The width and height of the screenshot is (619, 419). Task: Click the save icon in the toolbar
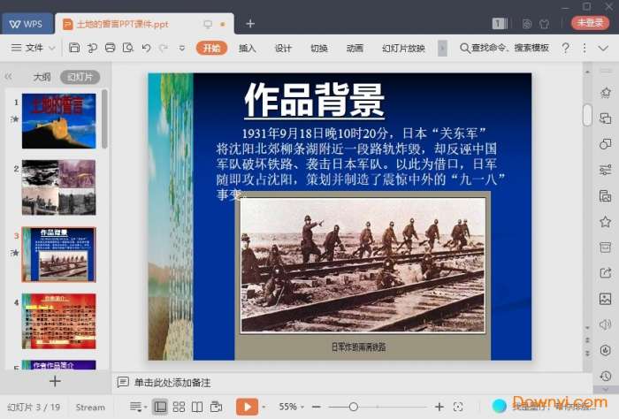click(x=74, y=48)
